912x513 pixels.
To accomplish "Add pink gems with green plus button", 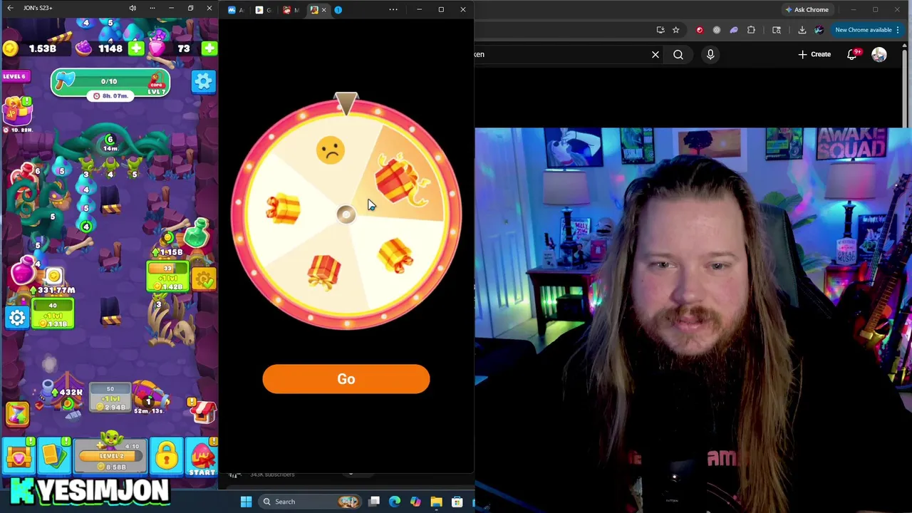I will coord(209,48).
